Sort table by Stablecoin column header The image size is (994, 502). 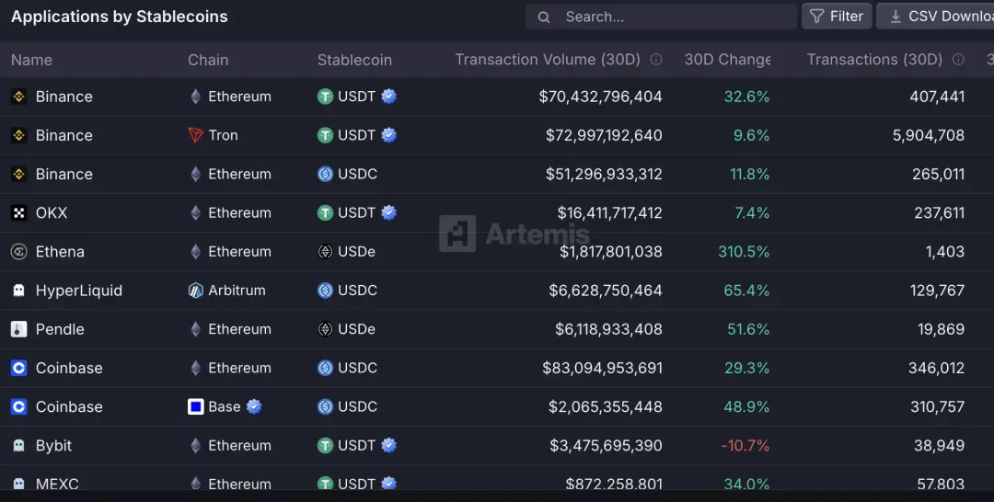354,60
